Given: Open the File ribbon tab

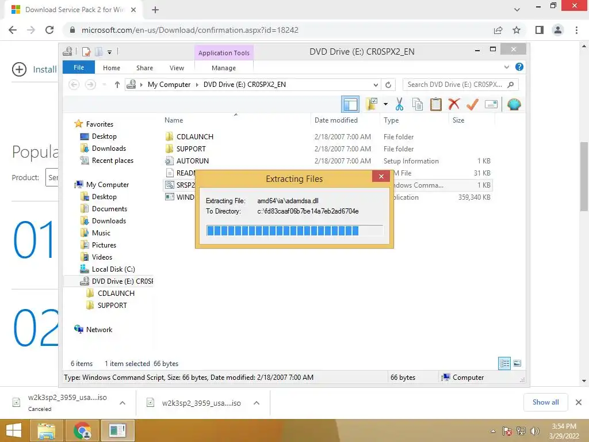Looking at the screenshot, I should (x=78, y=67).
